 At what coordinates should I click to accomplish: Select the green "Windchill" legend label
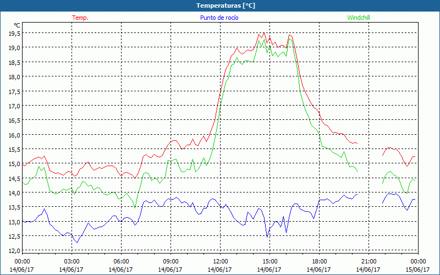pos(359,18)
